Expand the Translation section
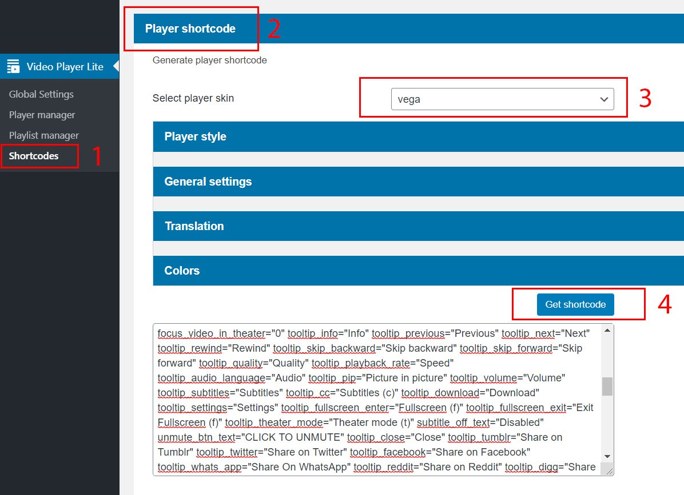Viewport: 684px width, 495px height. pyautogui.click(x=194, y=226)
